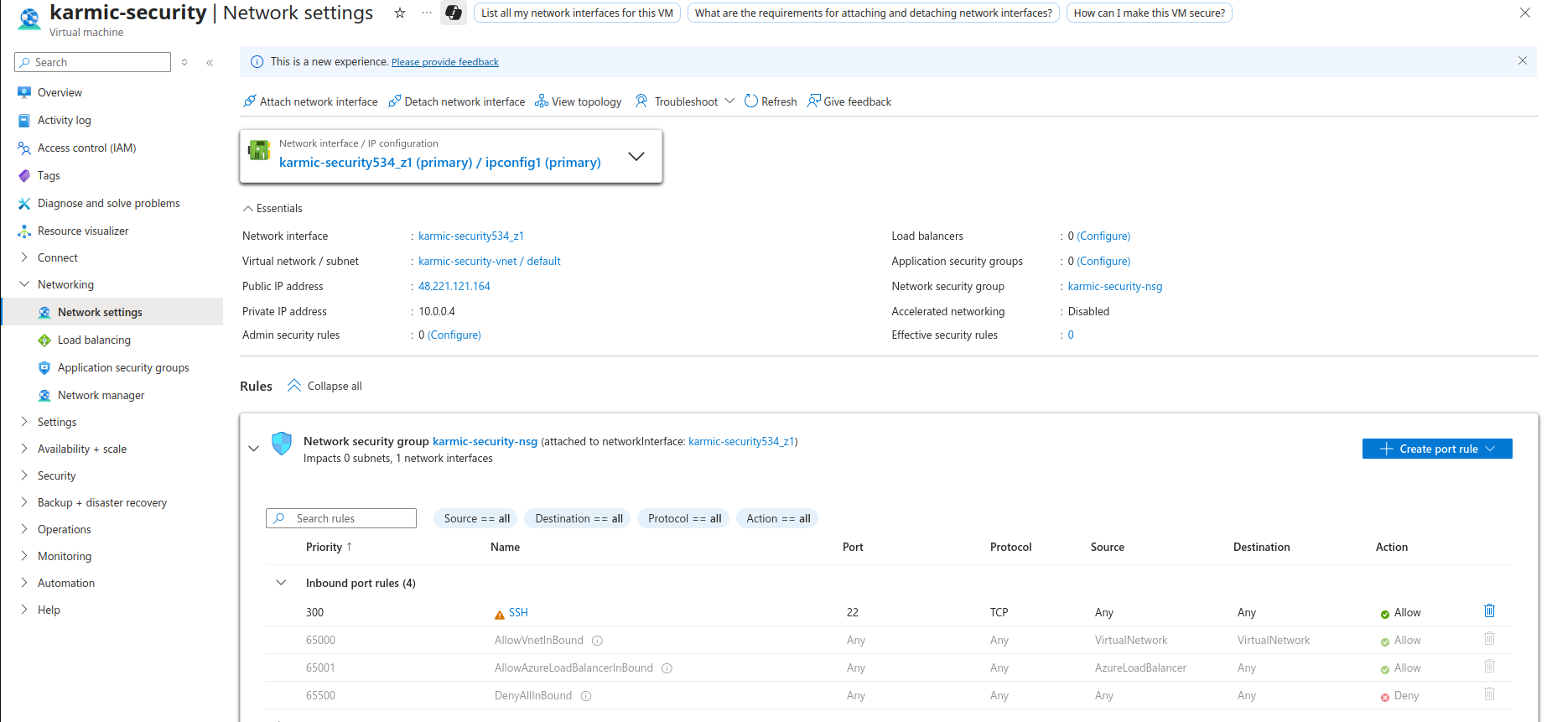Screen dimensions: 1552x722
Task: Open the Copilot icon in the header
Action: pyautogui.click(x=454, y=13)
